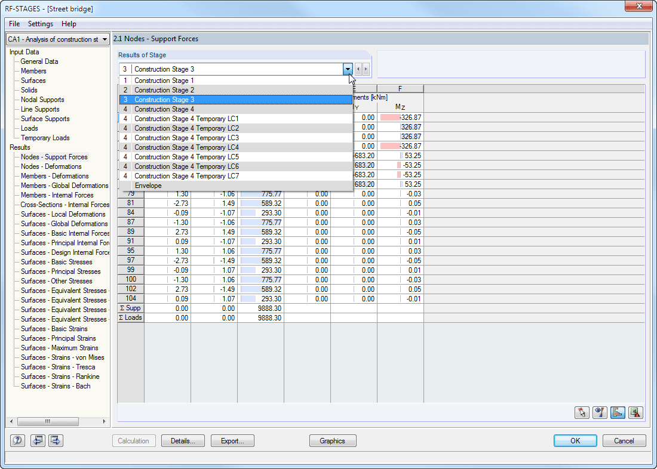The height and width of the screenshot is (469, 657).
Task: Collapse the Results of Stage dropdown arrow
Action: click(x=348, y=69)
